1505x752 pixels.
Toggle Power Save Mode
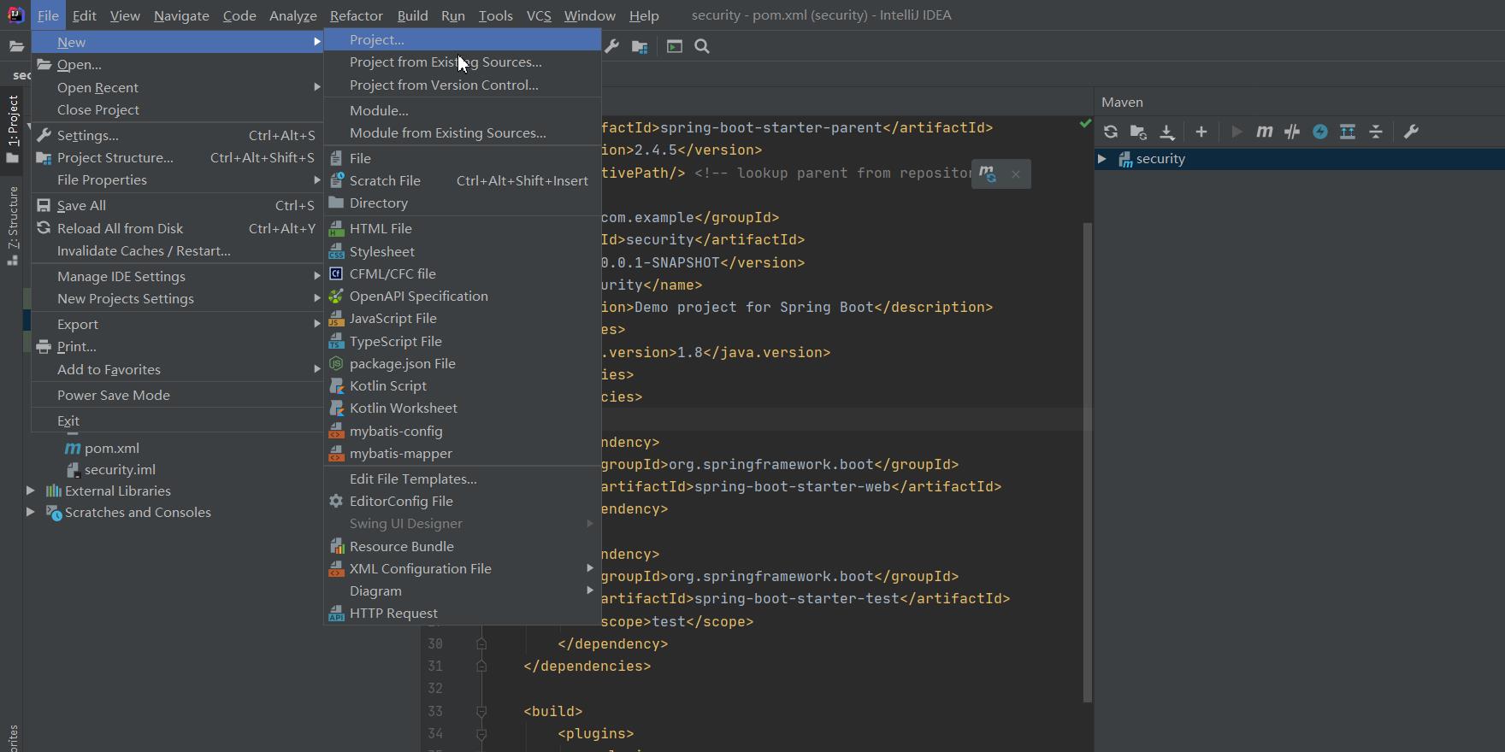tap(178, 395)
